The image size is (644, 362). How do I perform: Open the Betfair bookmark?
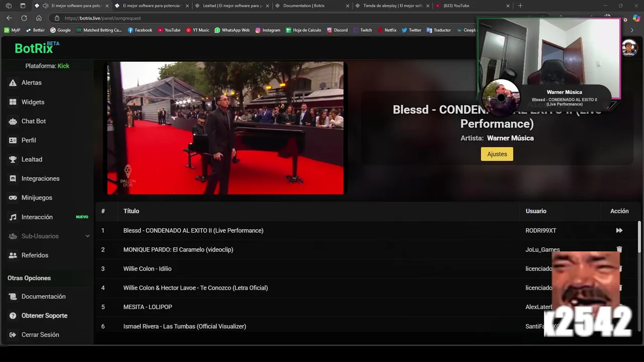(x=35, y=30)
